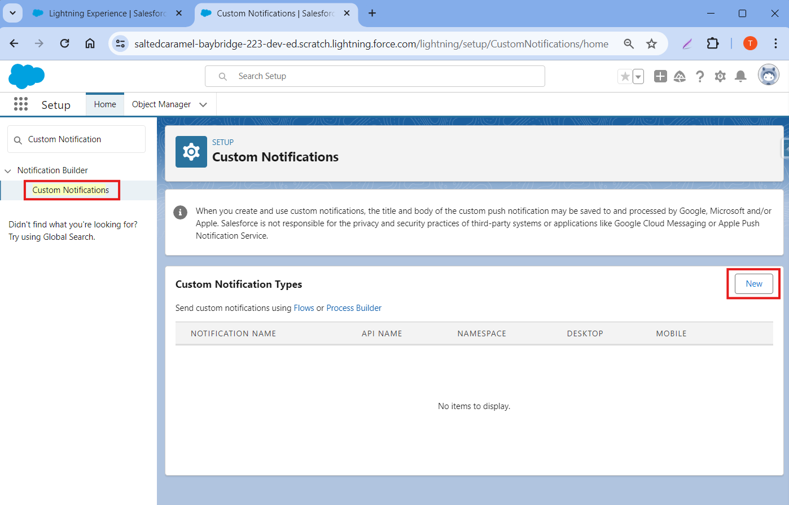
Task: Click New custom notification type button
Action: click(x=754, y=284)
